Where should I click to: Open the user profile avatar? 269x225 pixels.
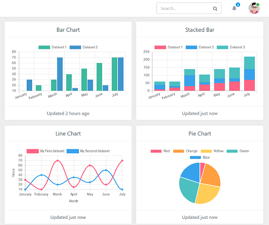tap(254, 8)
